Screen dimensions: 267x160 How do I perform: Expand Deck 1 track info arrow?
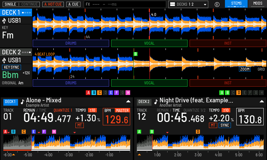(128, 101)
